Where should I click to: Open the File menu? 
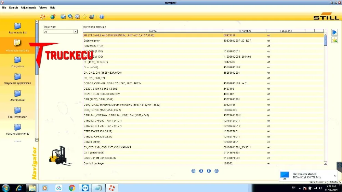point(4,8)
